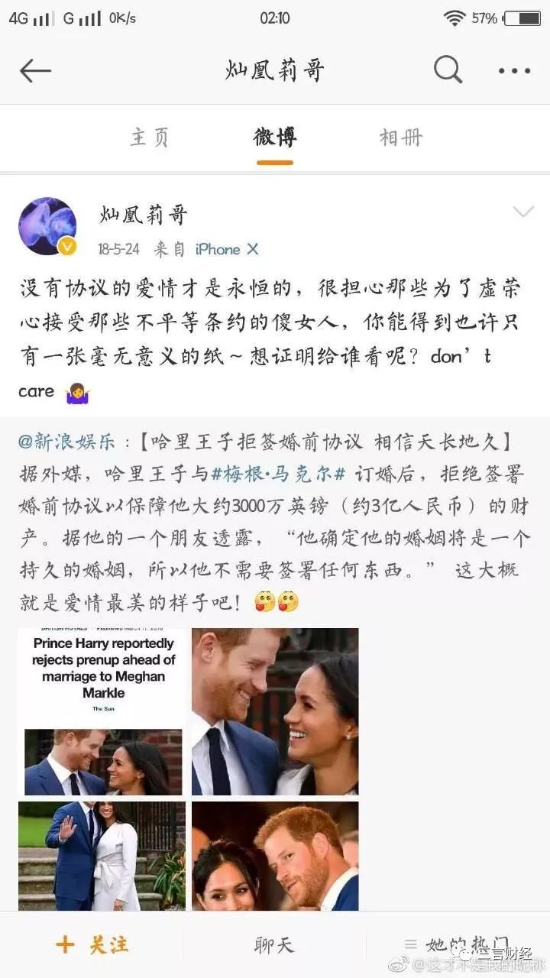Open the Prince Harry headline thumbnail
Viewport: 550px width, 978px height.
[102, 711]
